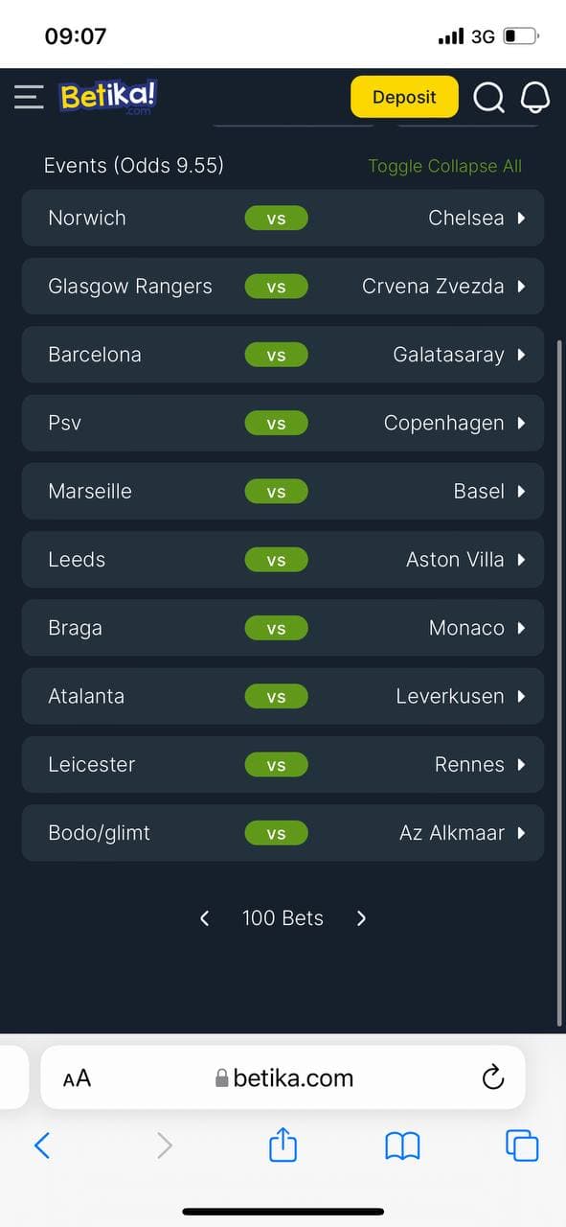Click the yellow Deposit button
The image size is (566, 1227).
(404, 97)
